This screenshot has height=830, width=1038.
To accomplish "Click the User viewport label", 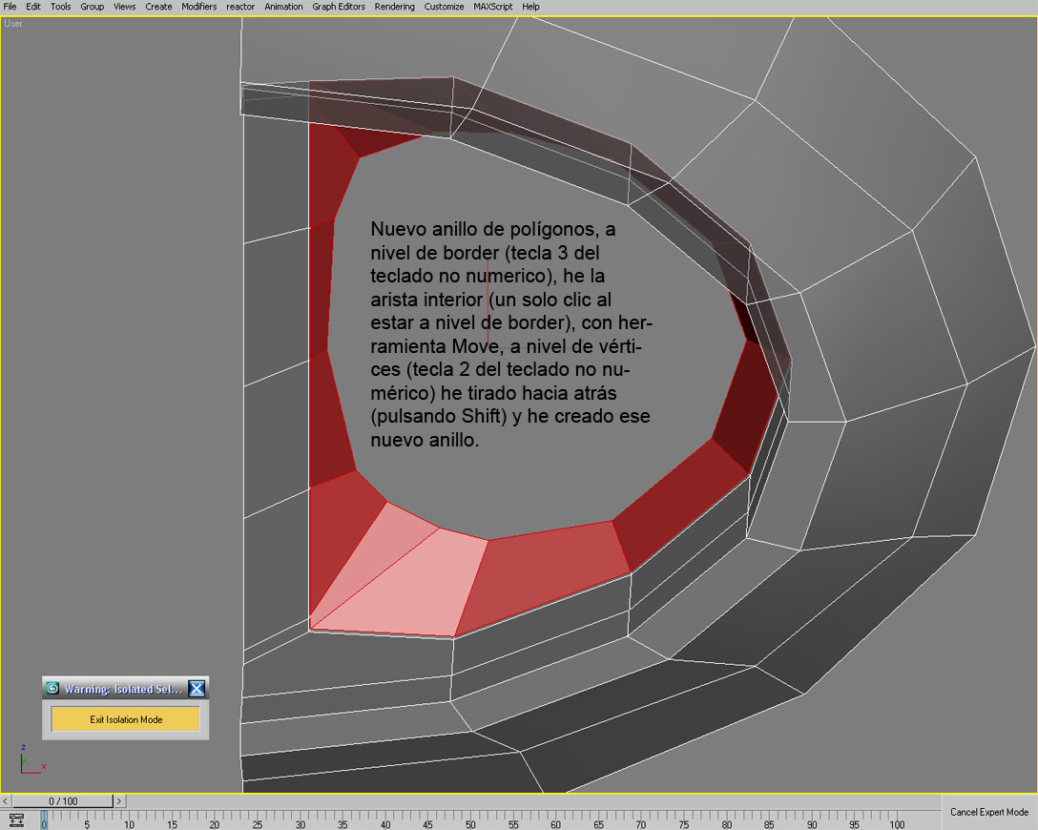I will tap(13, 23).
